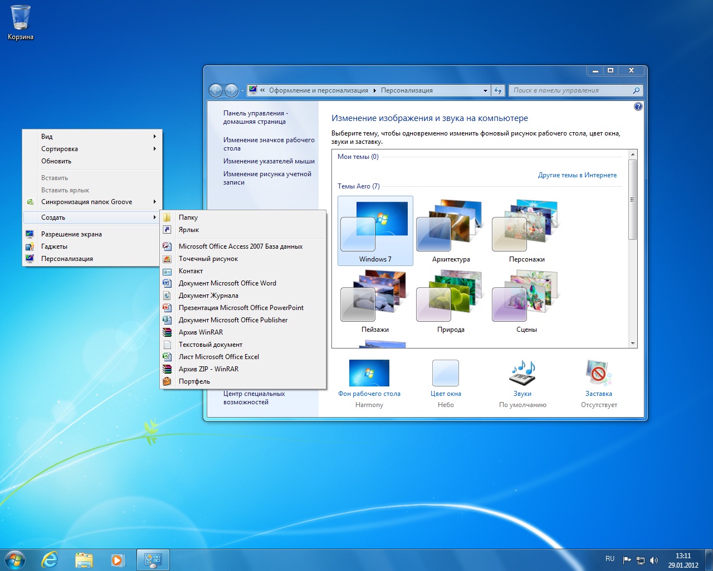This screenshot has height=571, width=713.
Task: Select Контакт in the Create submenu
Action: (242, 271)
